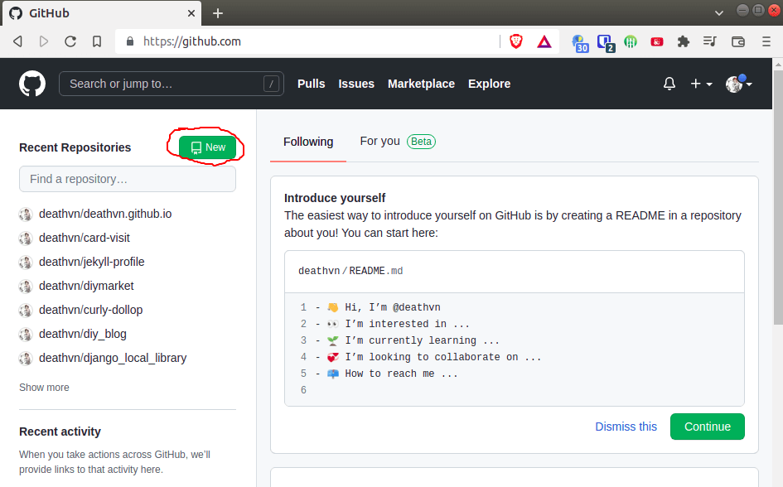This screenshot has height=487, width=783.
Task: Click README line "I'm currently learning ..."
Action: click(x=422, y=340)
